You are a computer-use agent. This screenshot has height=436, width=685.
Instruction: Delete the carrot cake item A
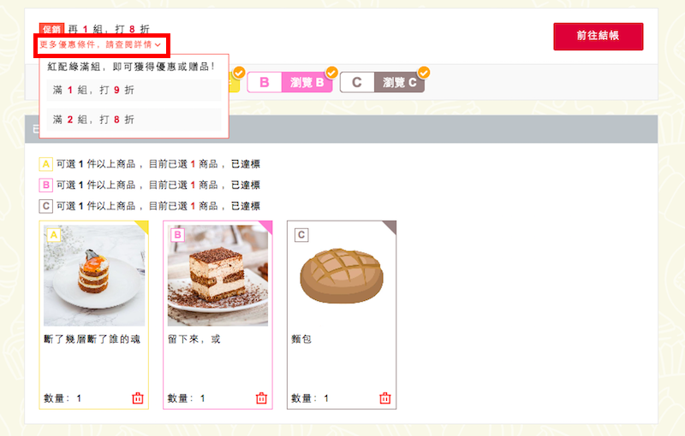138,398
